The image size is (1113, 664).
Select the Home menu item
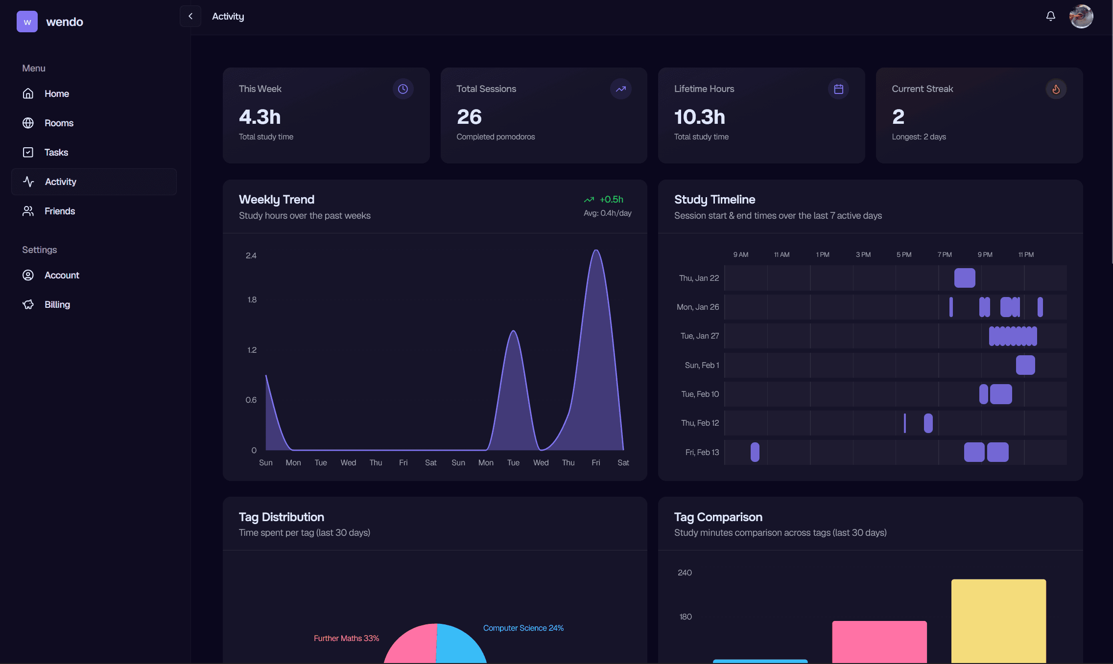(x=28, y=93)
